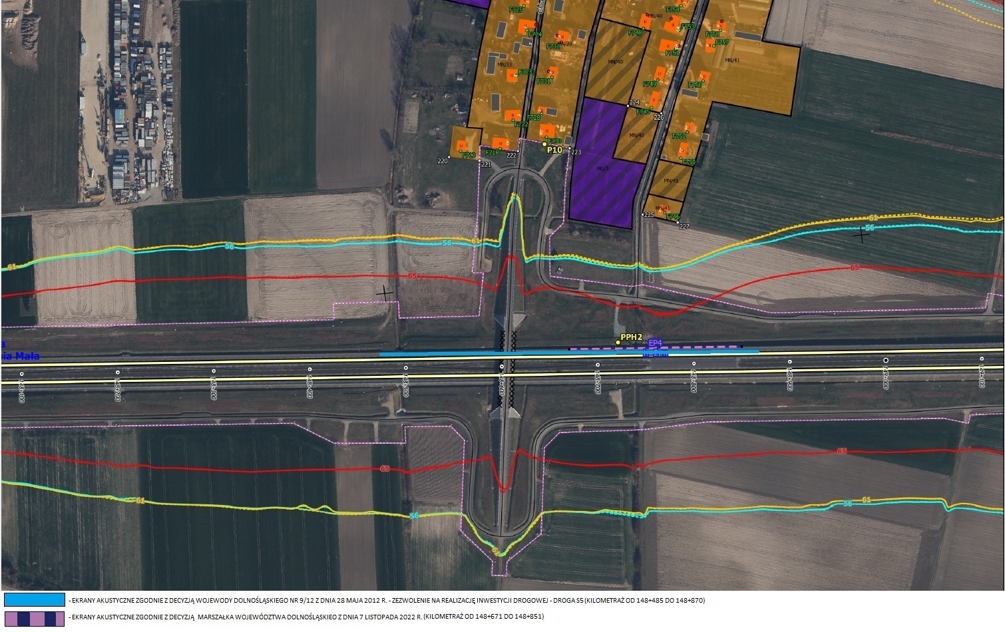The width and height of the screenshot is (1005, 632).
Task: Click the legend text for 2012 Wojewoda decision
Action: 386,600
